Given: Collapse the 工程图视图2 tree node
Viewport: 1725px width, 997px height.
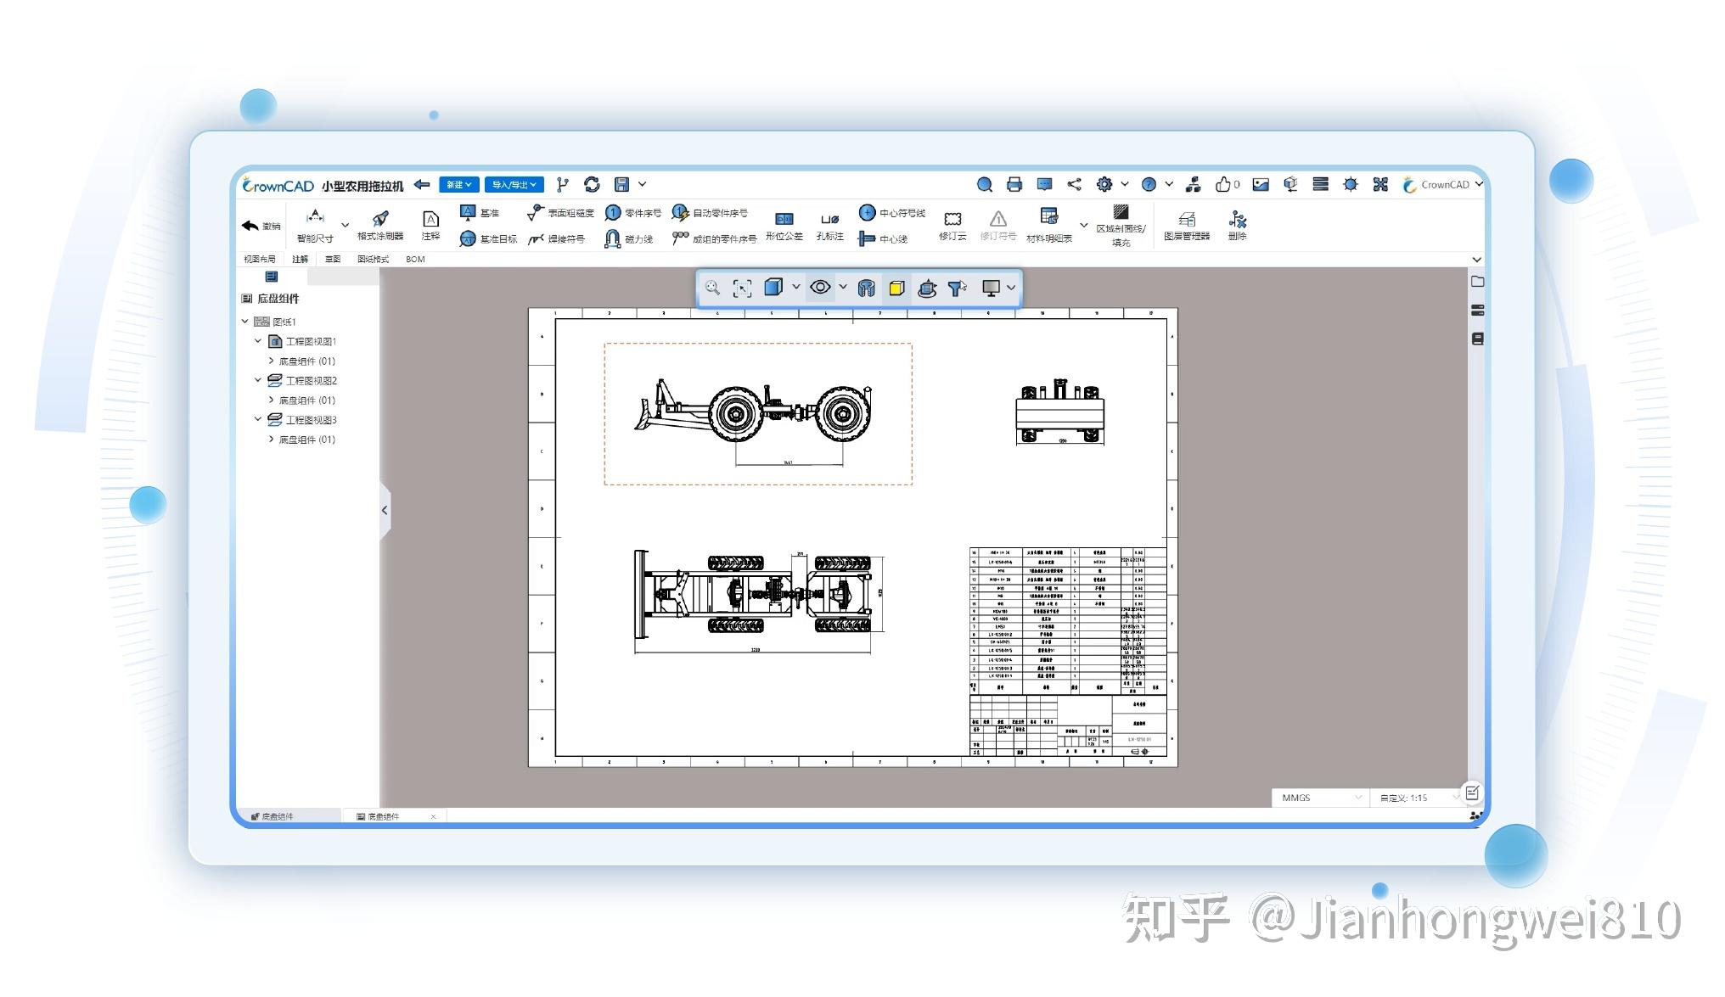Looking at the screenshot, I should tap(257, 380).
